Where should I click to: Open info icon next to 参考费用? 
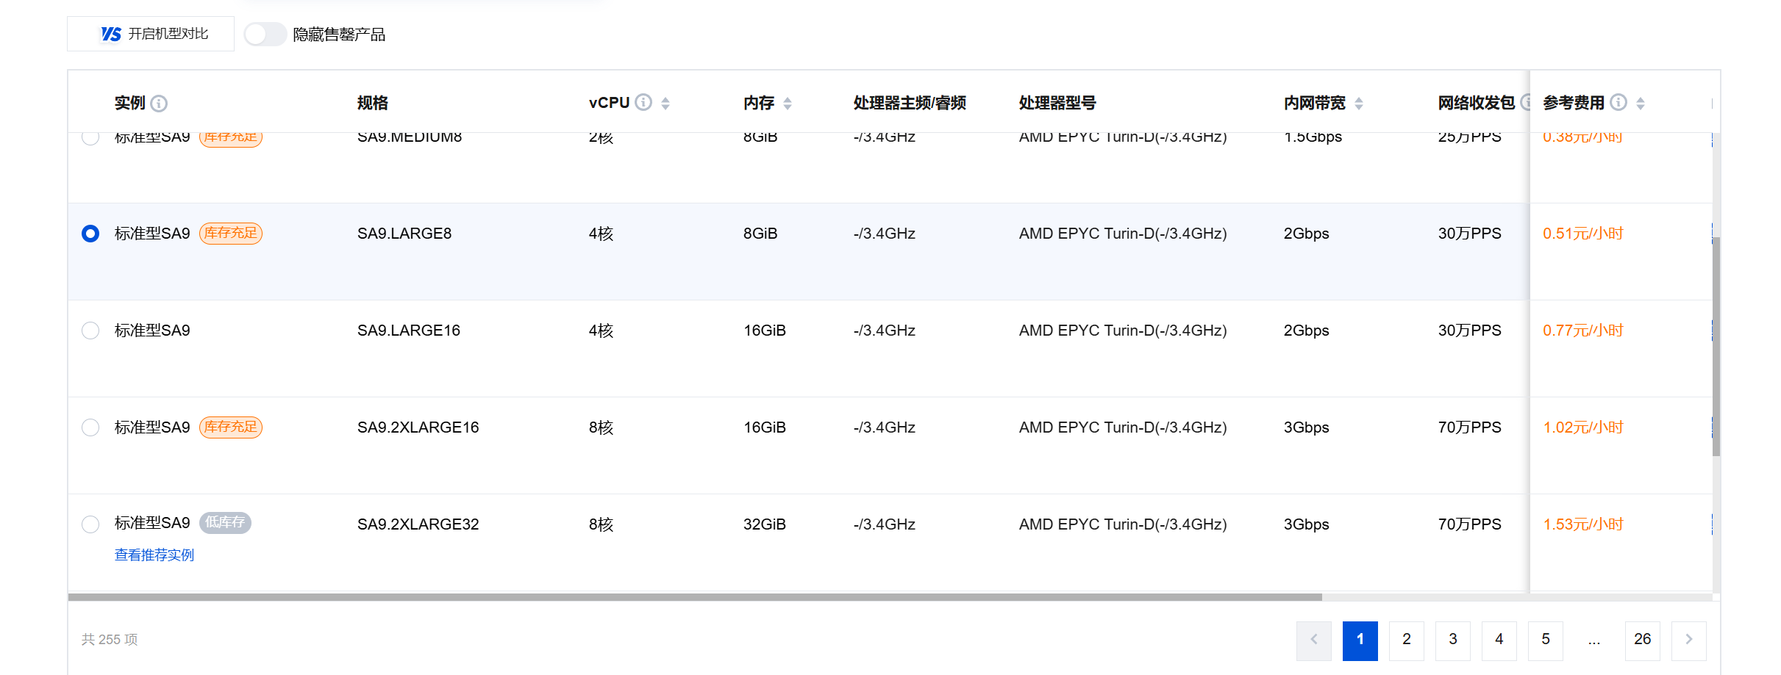tap(1618, 102)
